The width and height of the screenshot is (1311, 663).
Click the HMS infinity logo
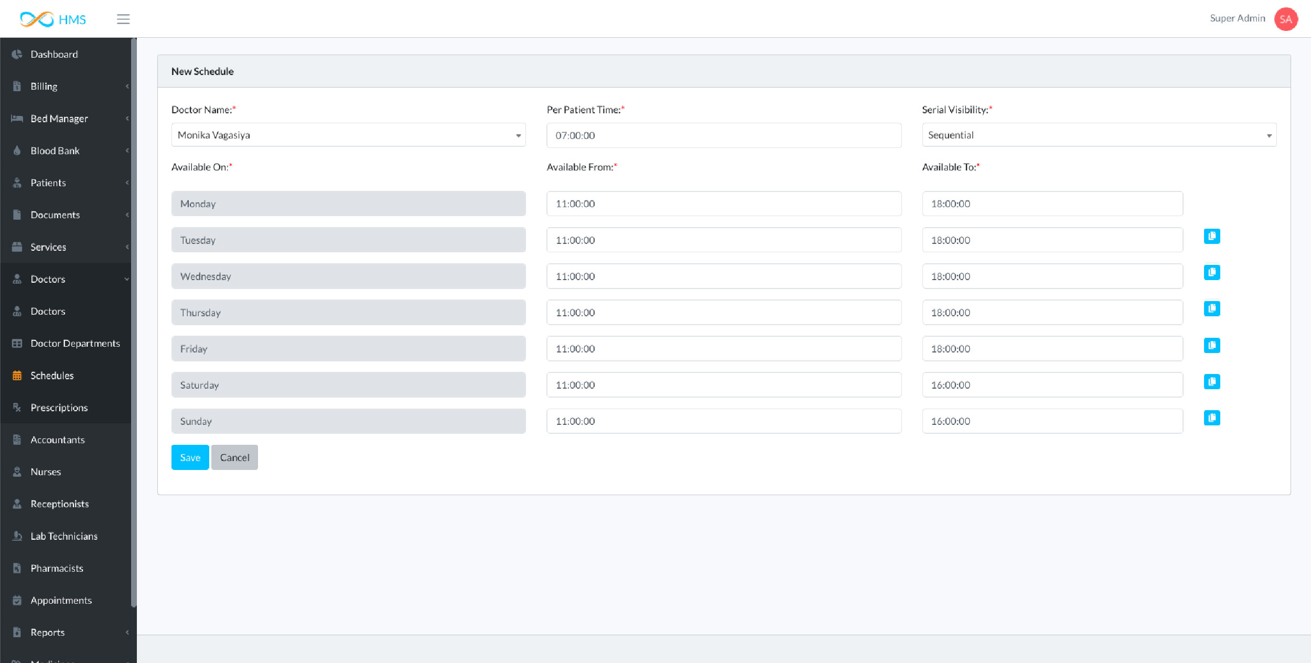coord(37,19)
